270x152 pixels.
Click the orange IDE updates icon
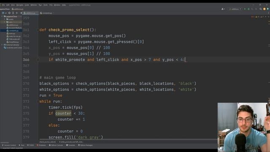[265, 9]
